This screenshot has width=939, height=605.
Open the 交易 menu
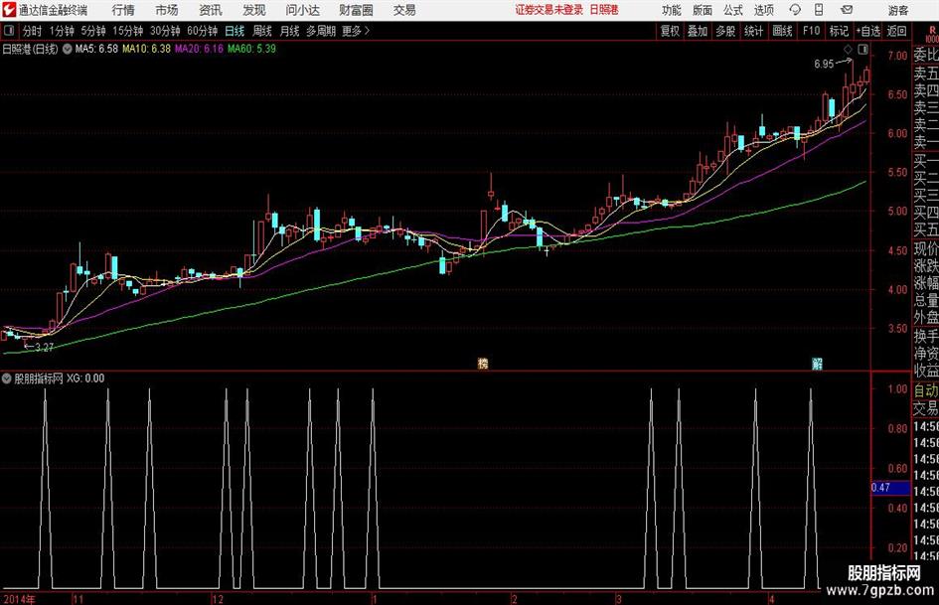point(404,10)
